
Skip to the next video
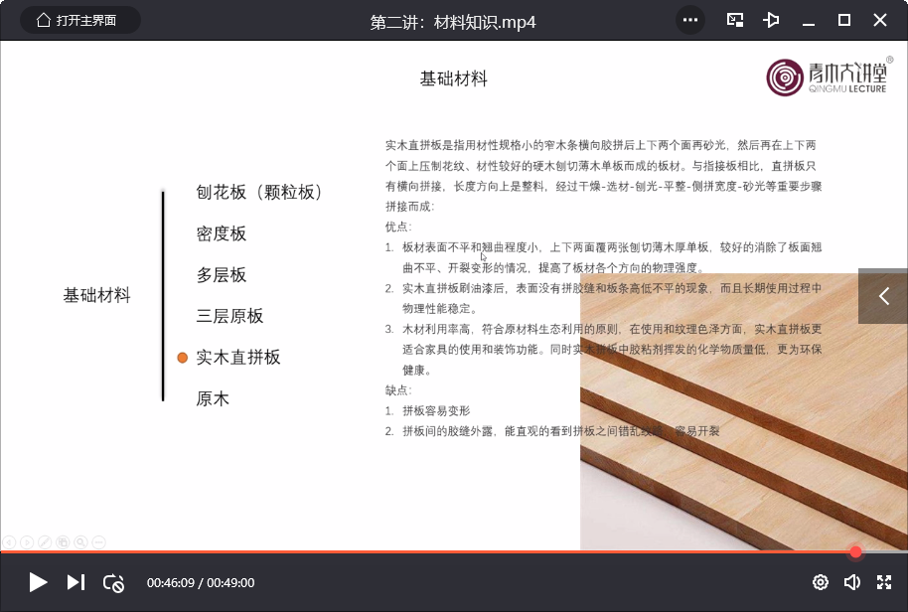[x=76, y=582]
